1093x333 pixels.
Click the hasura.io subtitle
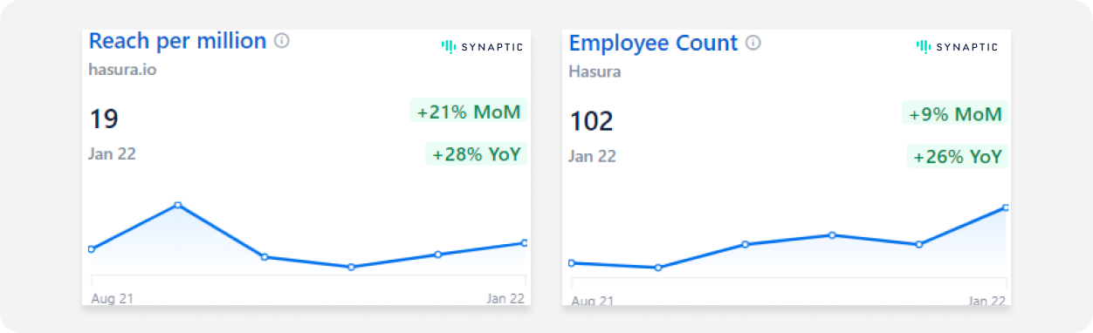pos(122,70)
